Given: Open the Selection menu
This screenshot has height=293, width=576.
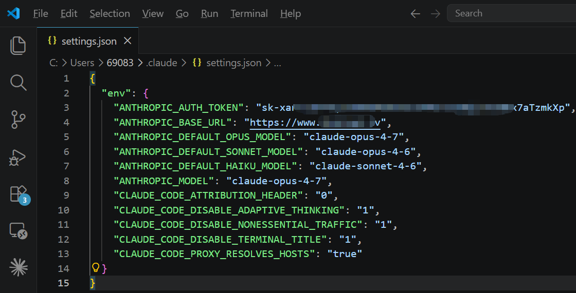Looking at the screenshot, I should [x=110, y=13].
